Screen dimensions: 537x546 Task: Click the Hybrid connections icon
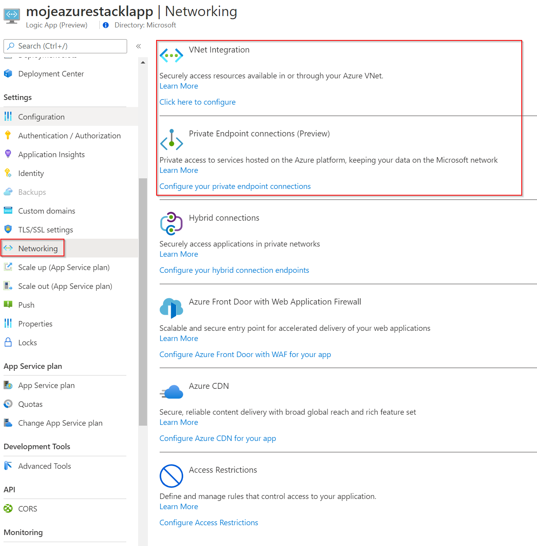point(171,223)
